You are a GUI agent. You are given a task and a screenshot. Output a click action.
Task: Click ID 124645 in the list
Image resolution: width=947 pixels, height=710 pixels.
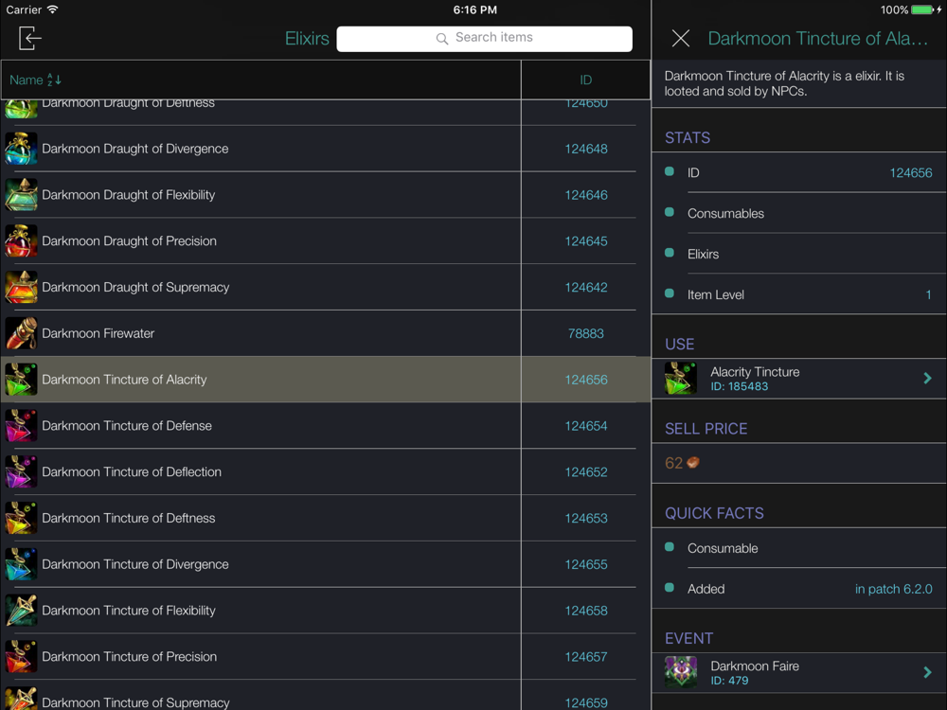pyautogui.click(x=586, y=240)
